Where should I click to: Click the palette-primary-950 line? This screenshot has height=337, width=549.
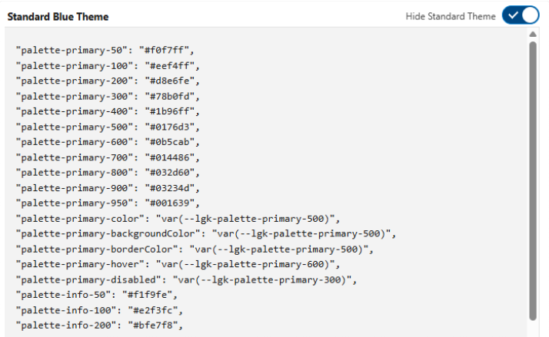(x=108, y=203)
